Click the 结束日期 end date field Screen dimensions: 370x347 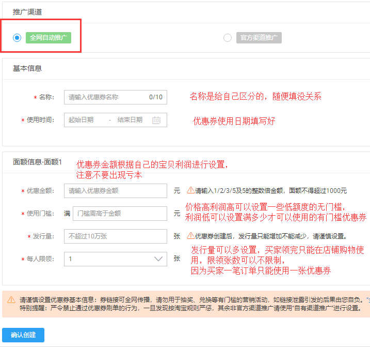(x=130, y=120)
